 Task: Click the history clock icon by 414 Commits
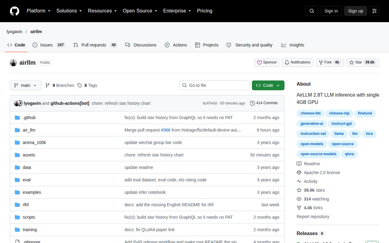pos(253,103)
